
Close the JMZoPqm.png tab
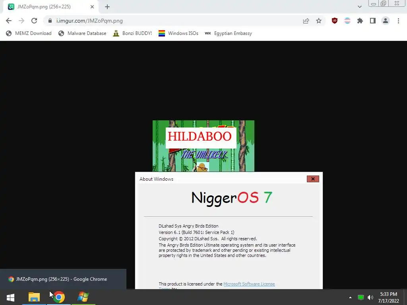92,7
